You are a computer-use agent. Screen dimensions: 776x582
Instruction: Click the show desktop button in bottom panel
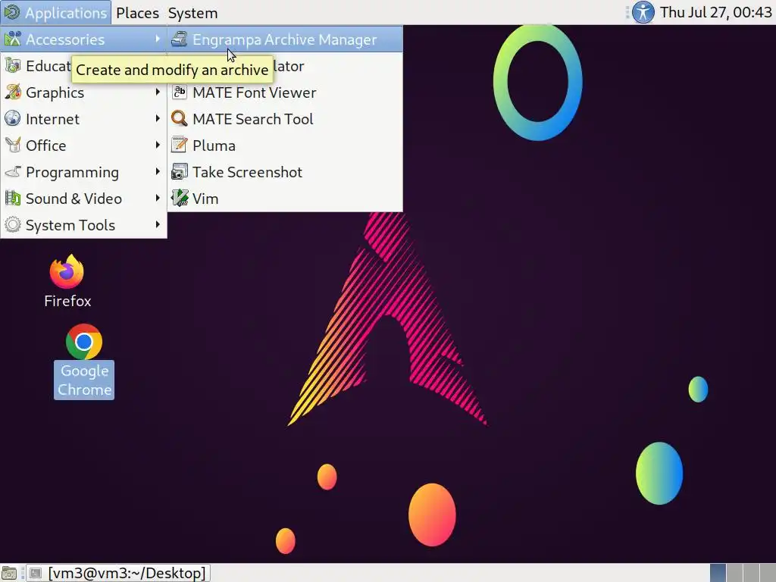9,573
